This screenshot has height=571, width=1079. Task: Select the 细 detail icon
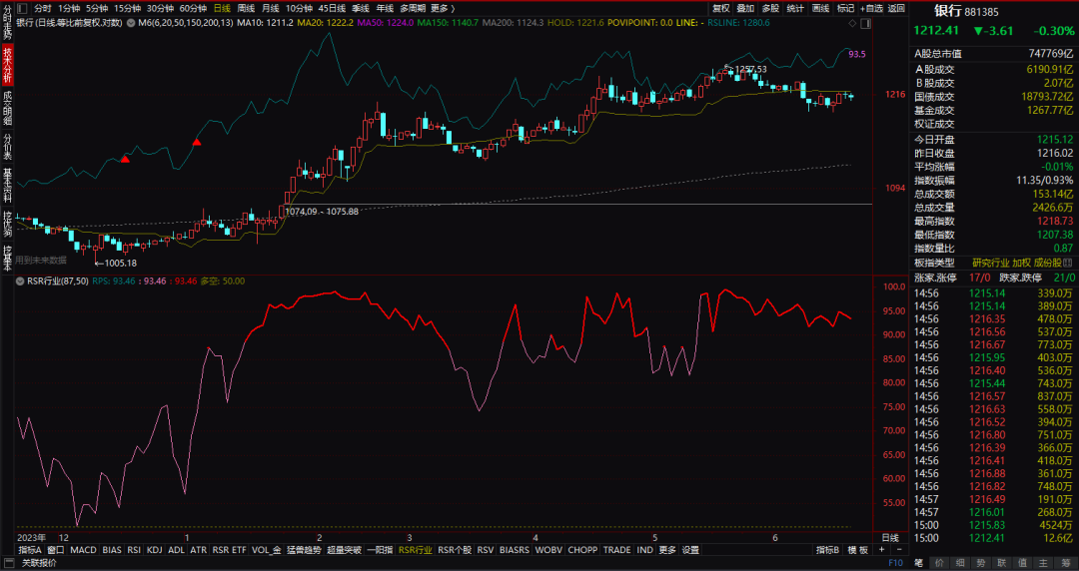[960, 563]
